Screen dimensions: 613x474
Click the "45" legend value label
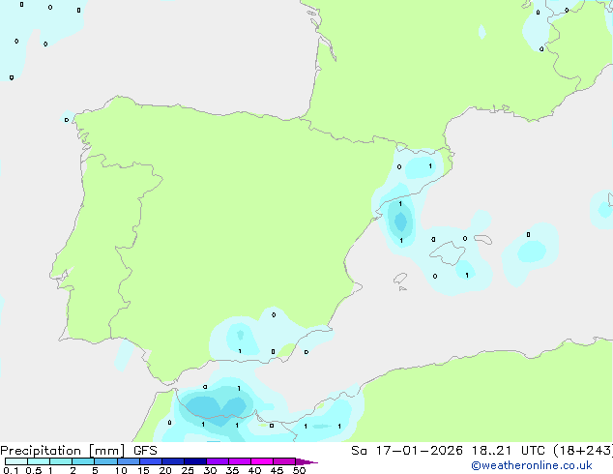coord(277,470)
